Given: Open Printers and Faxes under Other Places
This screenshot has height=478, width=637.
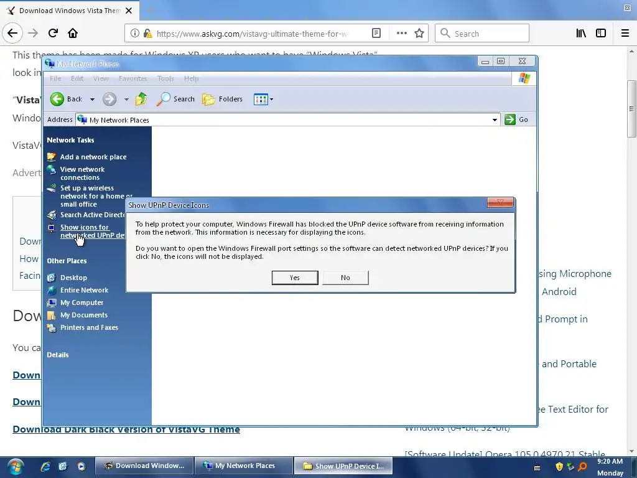Looking at the screenshot, I should (x=89, y=327).
